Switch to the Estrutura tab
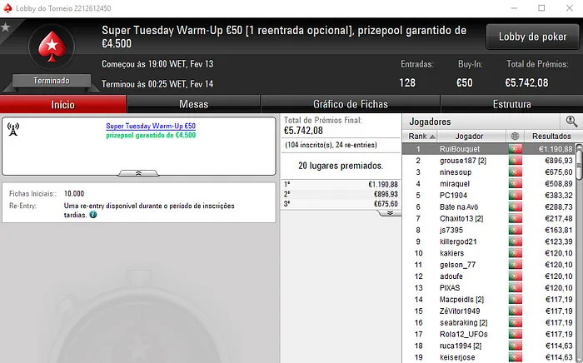 [511, 104]
